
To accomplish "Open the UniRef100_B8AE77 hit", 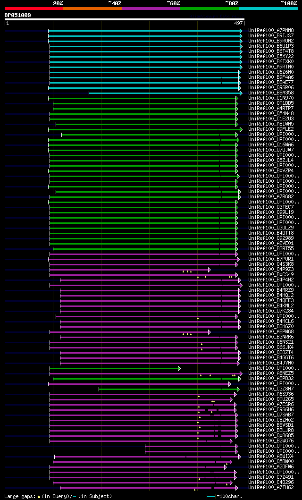I will [x=271, y=83].
